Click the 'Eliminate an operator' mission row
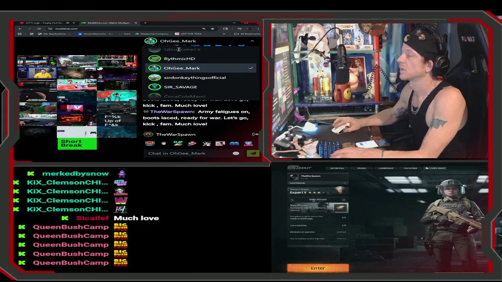Screen dimensions: 502x282 click(318, 232)
